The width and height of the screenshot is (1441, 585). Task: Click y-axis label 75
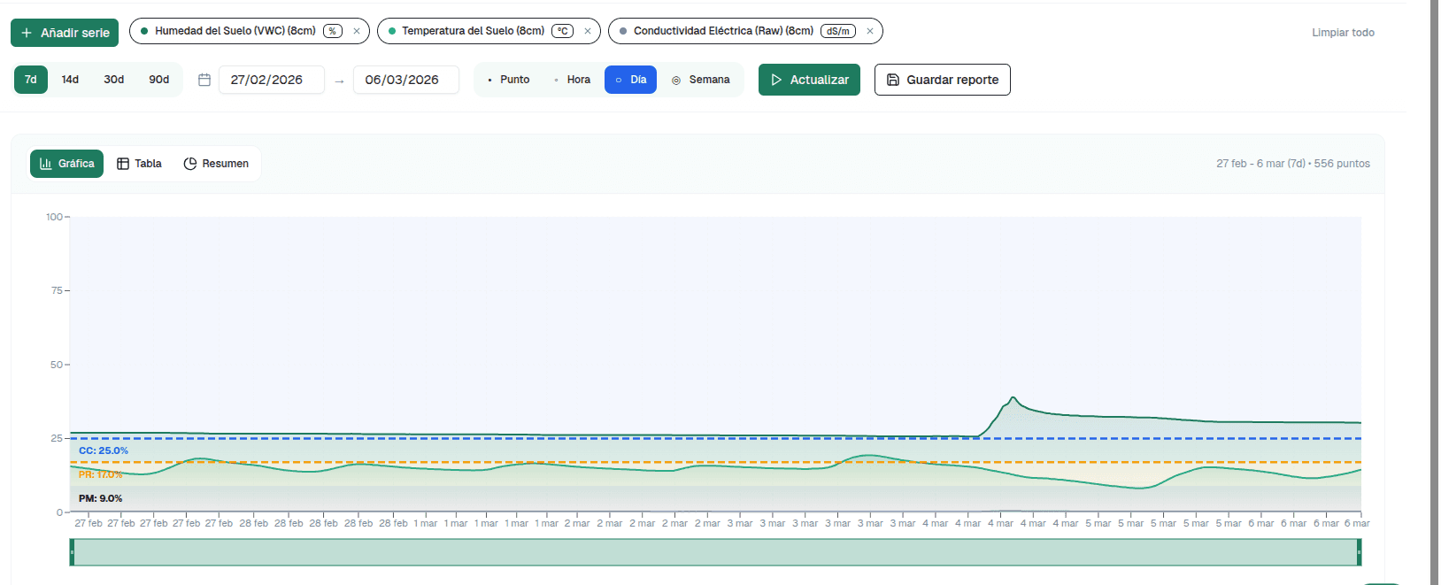click(x=57, y=290)
